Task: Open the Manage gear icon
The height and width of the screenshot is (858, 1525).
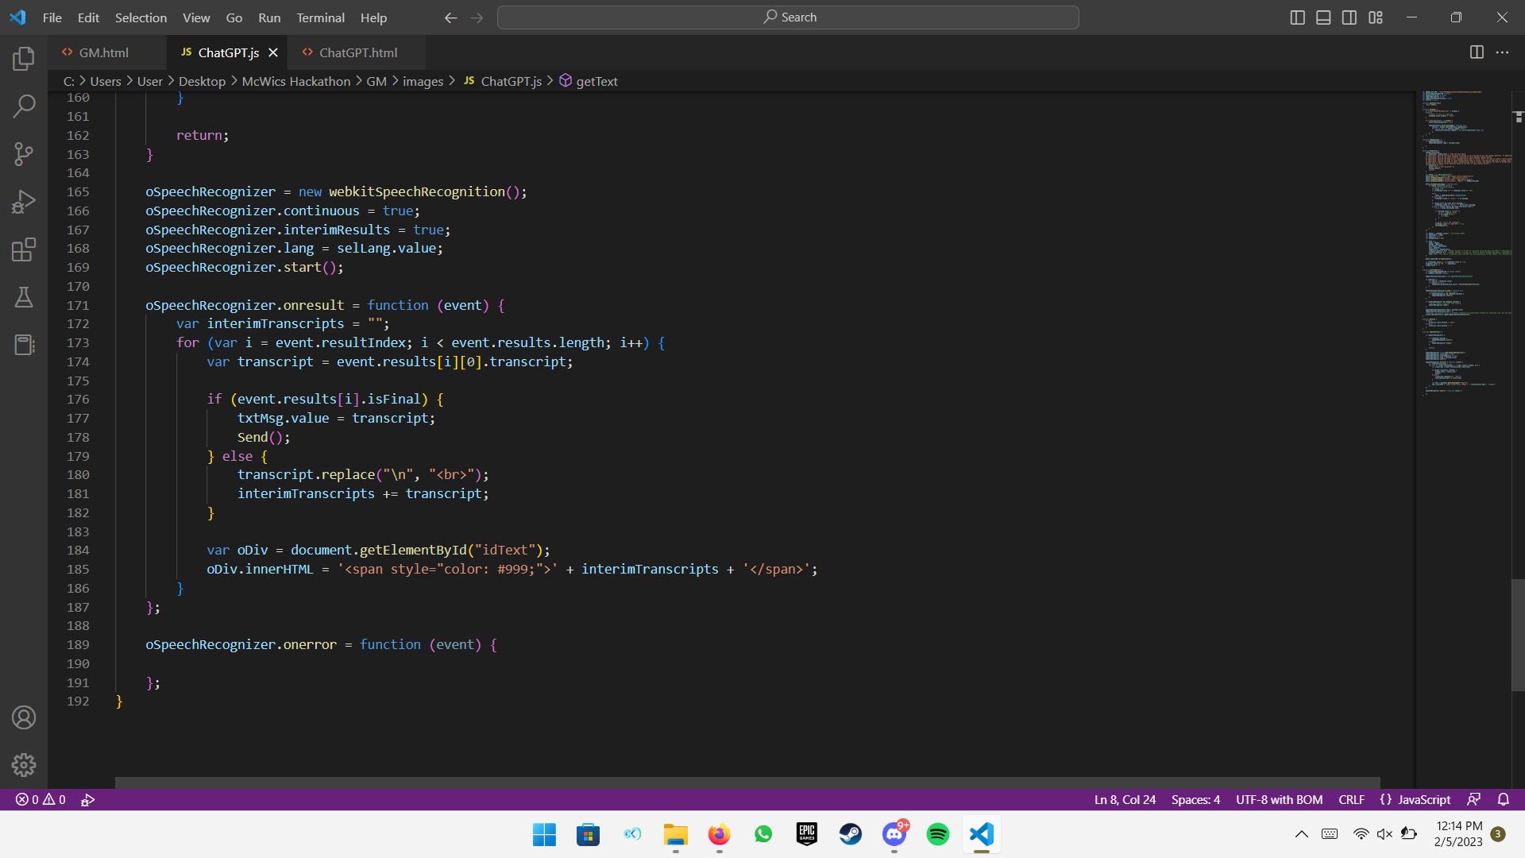Action: [x=24, y=765]
